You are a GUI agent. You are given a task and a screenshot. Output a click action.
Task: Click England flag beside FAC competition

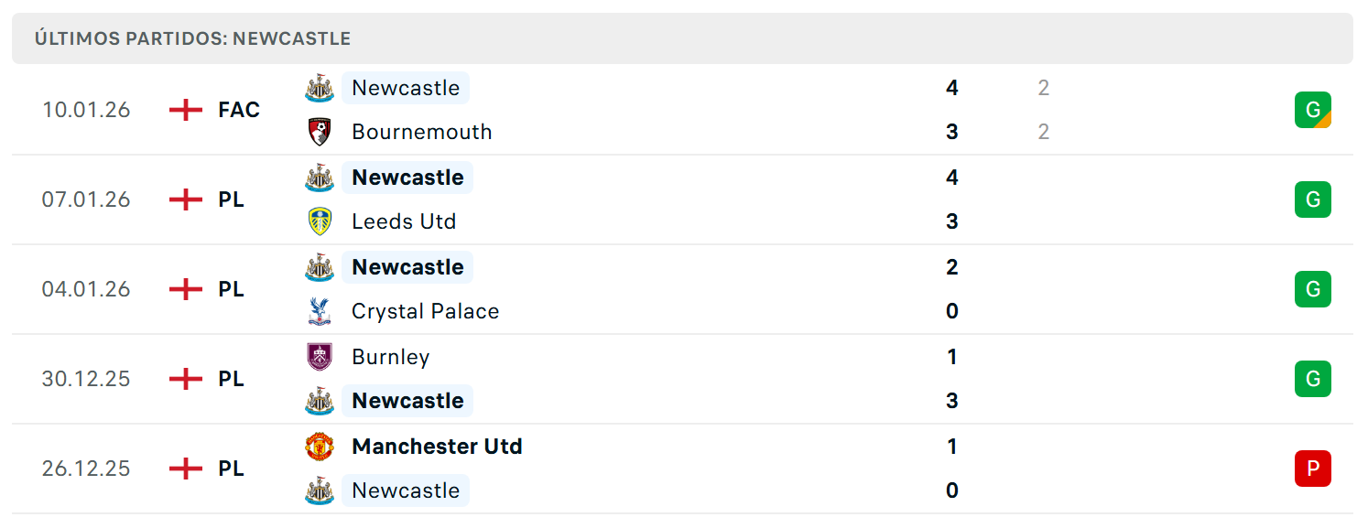click(186, 110)
